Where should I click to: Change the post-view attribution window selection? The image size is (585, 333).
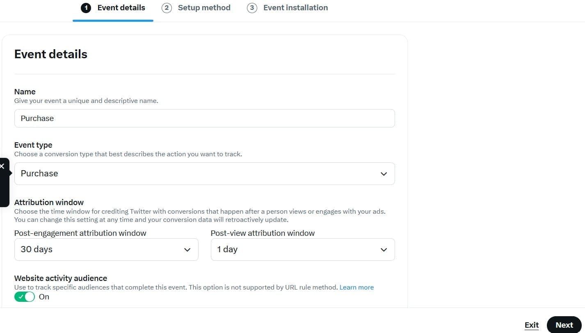(x=302, y=249)
